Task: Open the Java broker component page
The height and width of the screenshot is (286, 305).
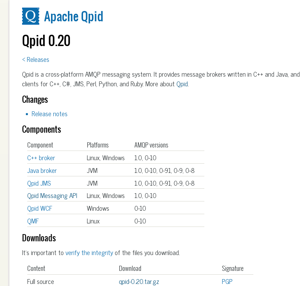Action: 42,170
